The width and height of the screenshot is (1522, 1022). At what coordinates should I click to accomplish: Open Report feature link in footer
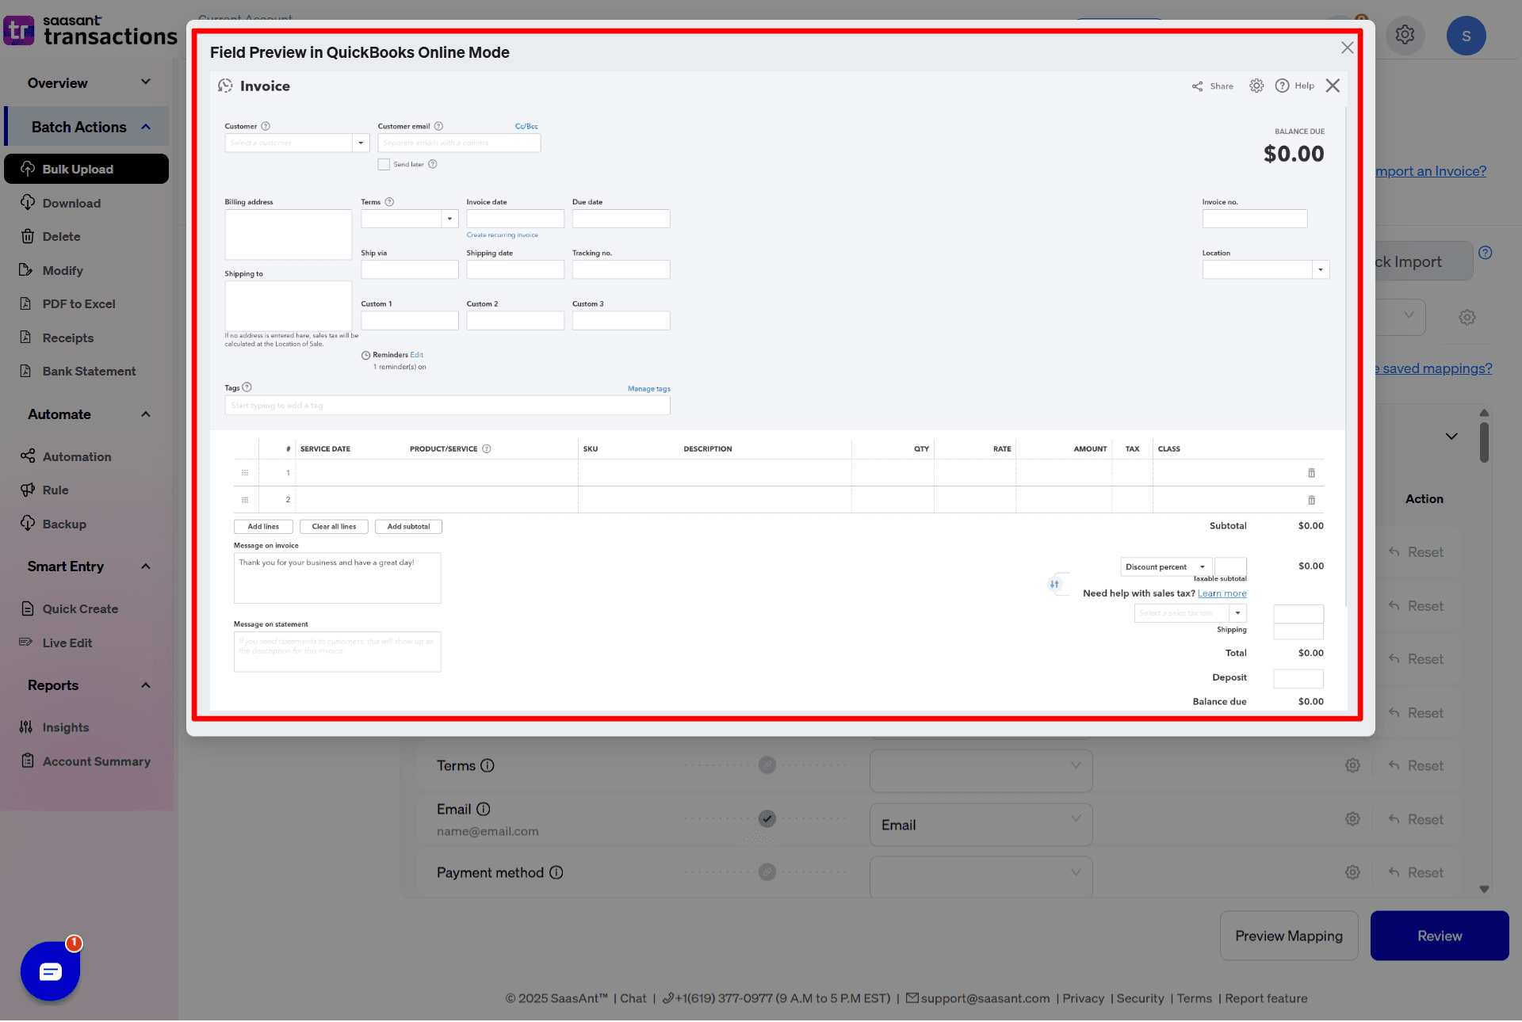click(x=1266, y=998)
